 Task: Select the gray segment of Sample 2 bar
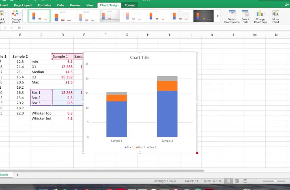167,79
